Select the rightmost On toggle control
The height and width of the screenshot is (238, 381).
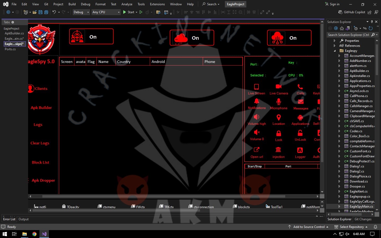point(289,38)
